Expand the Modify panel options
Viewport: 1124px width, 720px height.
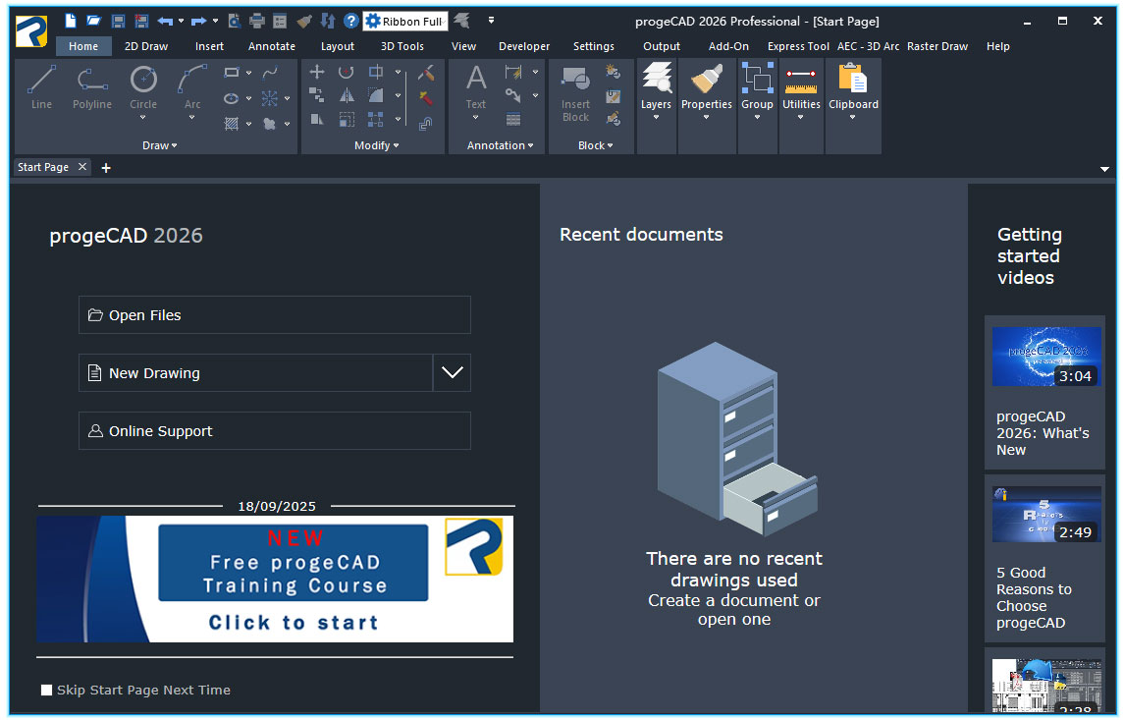click(x=376, y=145)
